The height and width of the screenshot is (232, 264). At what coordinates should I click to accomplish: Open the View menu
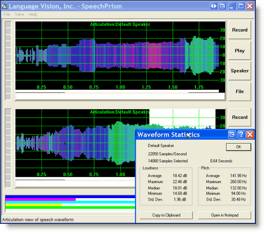point(19,14)
